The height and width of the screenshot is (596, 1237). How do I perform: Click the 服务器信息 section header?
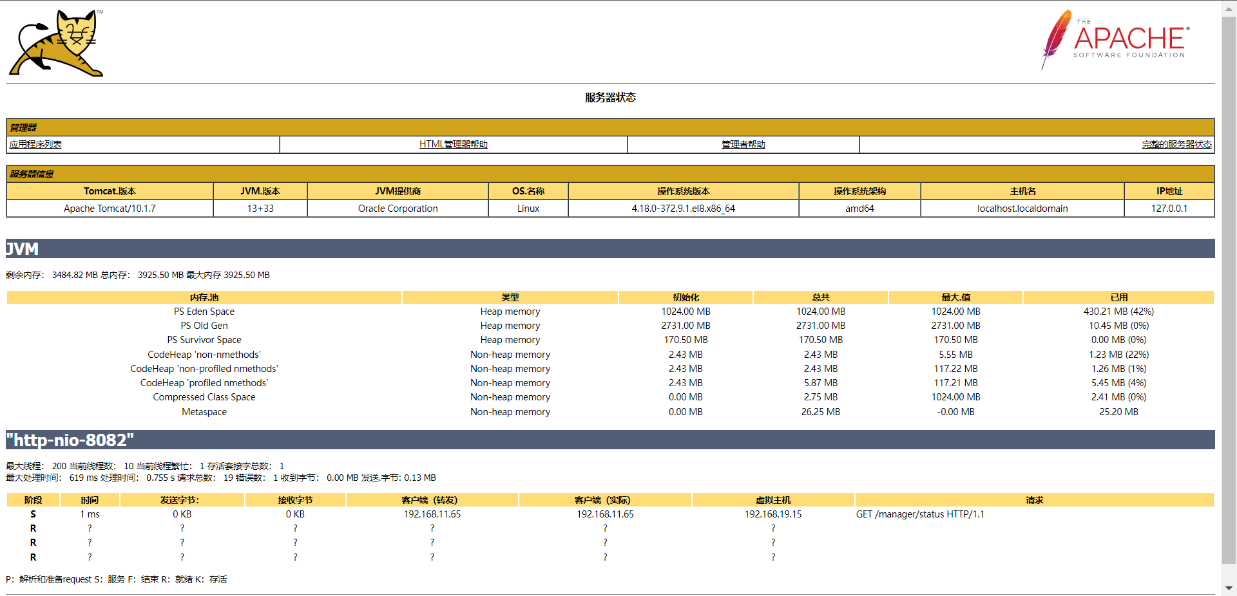coord(610,174)
